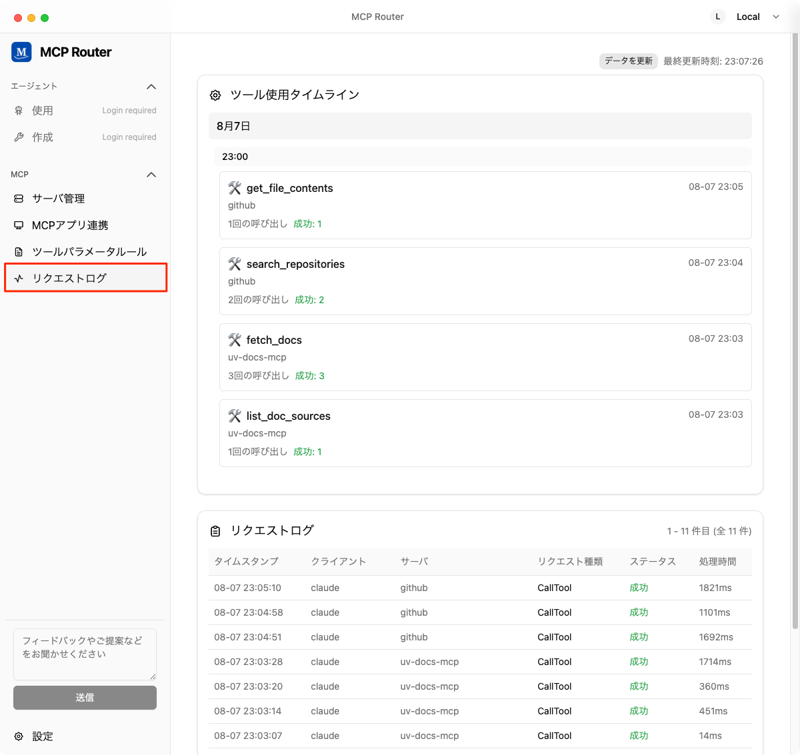The image size is (800, 755).
Task: Select the log row 08-07 23:05:10
Action: coord(480,588)
